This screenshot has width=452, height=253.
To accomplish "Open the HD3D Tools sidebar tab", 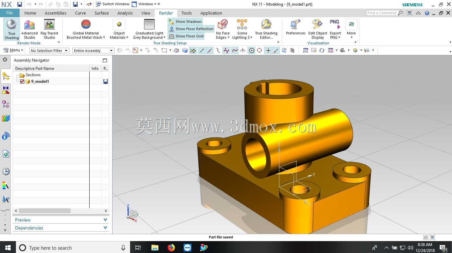I will pyautogui.click(x=6, y=136).
